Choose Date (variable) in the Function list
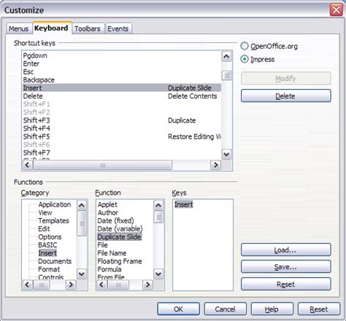Image resolution: width=346 pixels, height=321 pixels. (x=120, y=229)
